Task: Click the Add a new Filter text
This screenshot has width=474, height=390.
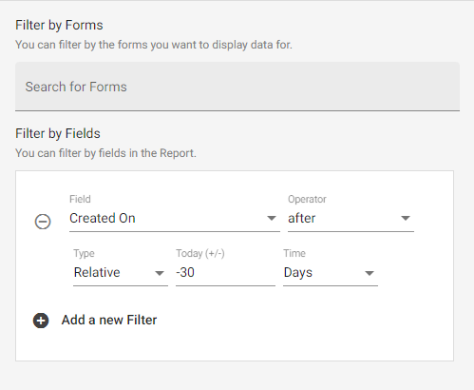Action: [x=109, y=320]
